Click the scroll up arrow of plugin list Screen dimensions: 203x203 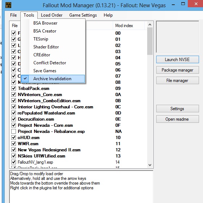[150, 25]
